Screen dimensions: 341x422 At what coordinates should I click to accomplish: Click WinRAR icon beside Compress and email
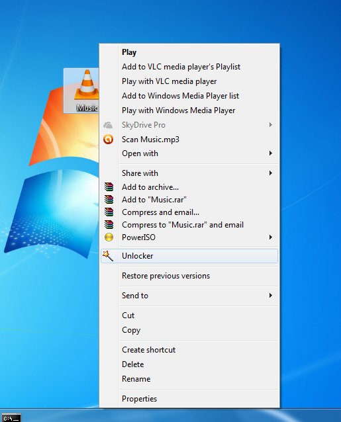point(109,212)
